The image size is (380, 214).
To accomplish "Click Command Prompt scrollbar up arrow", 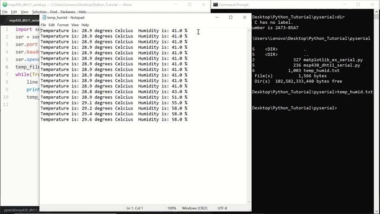I will click(376, 12).
